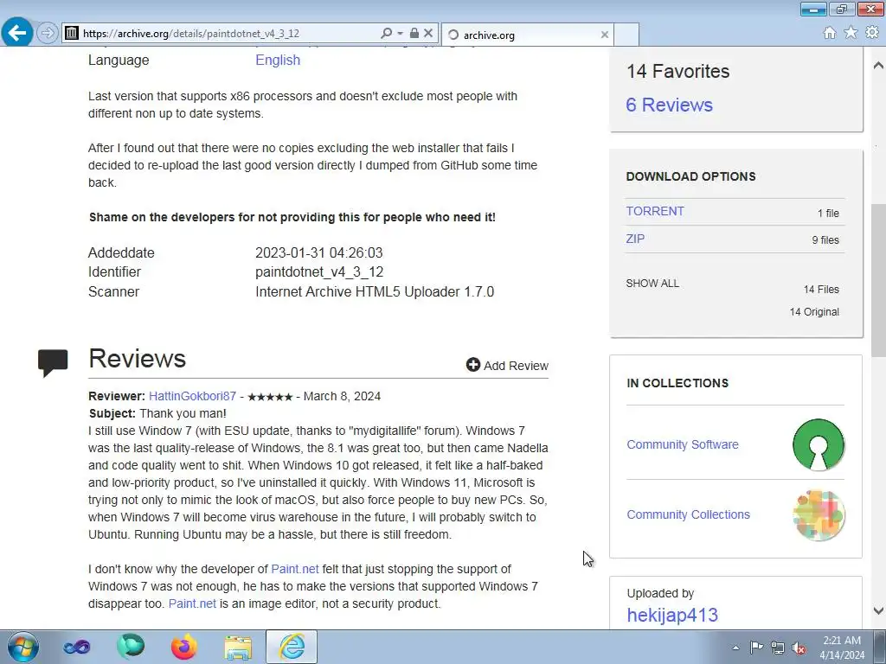Viewport: 886px width, 664px height.
Task: Open reviewer HattinGokbori87 profile
Action: [192, 396]
